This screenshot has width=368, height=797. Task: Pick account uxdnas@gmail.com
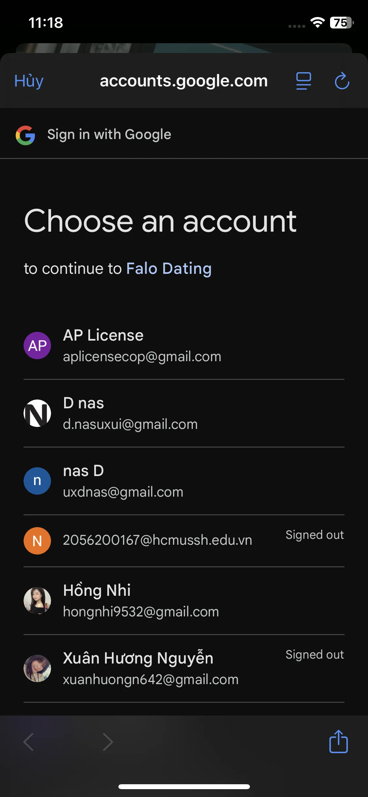point(123,492)
